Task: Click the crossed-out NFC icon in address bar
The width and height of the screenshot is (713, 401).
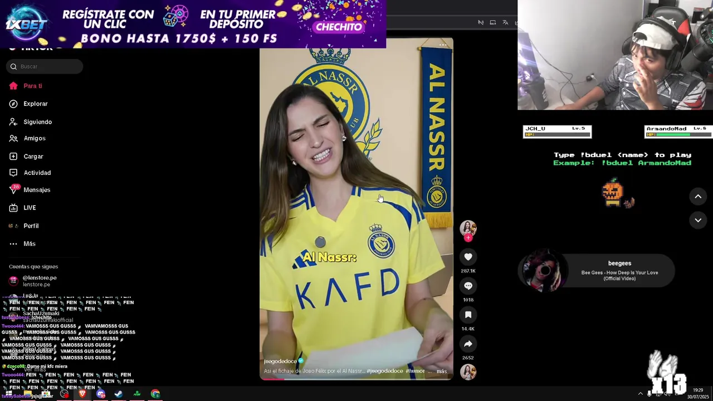Action: coord(481,22)
